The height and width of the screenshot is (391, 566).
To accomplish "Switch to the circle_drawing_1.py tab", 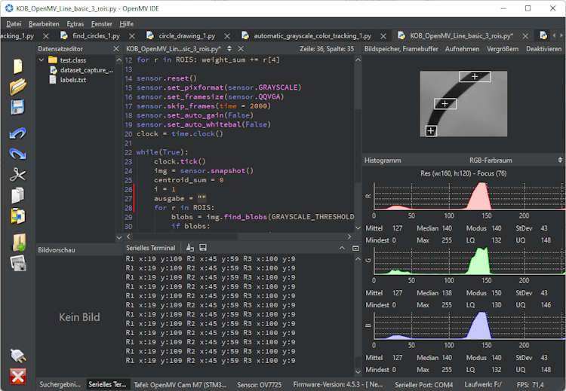I will pyautogui.click(x=186, y=35).
